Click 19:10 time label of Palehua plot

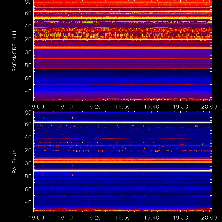[x=65, y=218]
